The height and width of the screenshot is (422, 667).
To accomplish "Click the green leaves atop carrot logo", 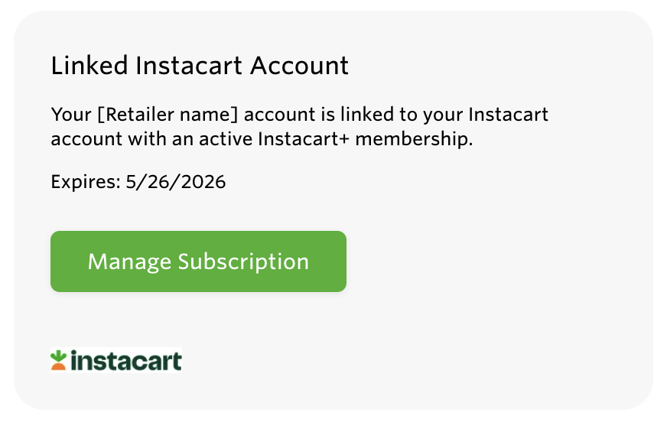I will 58,355.
